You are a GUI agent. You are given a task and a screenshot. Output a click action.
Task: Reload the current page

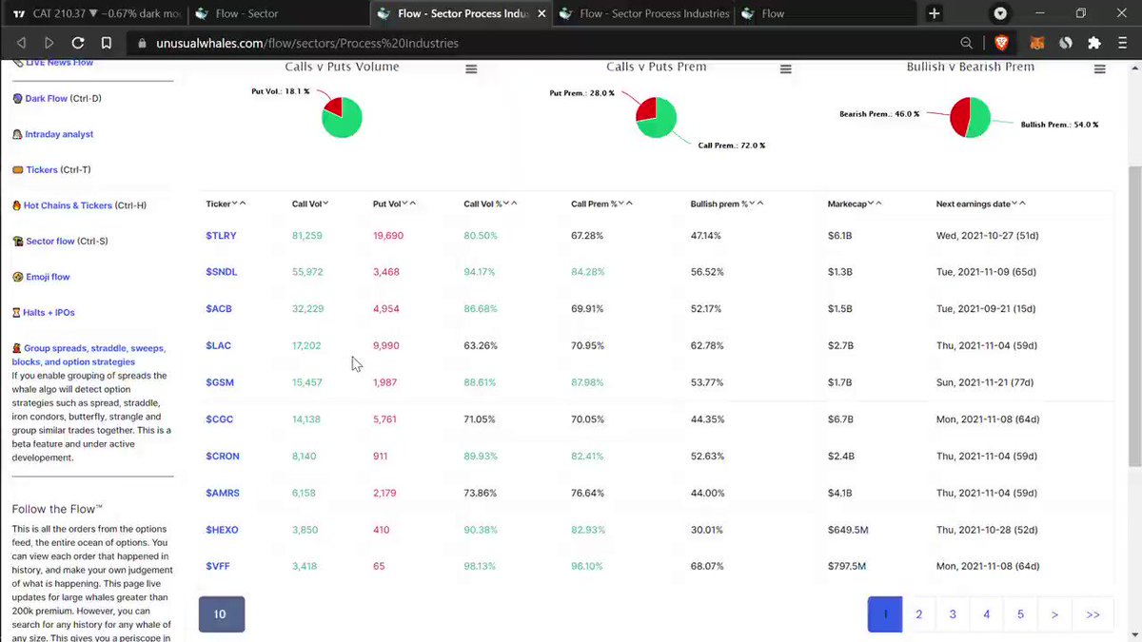tap(78, 43)
